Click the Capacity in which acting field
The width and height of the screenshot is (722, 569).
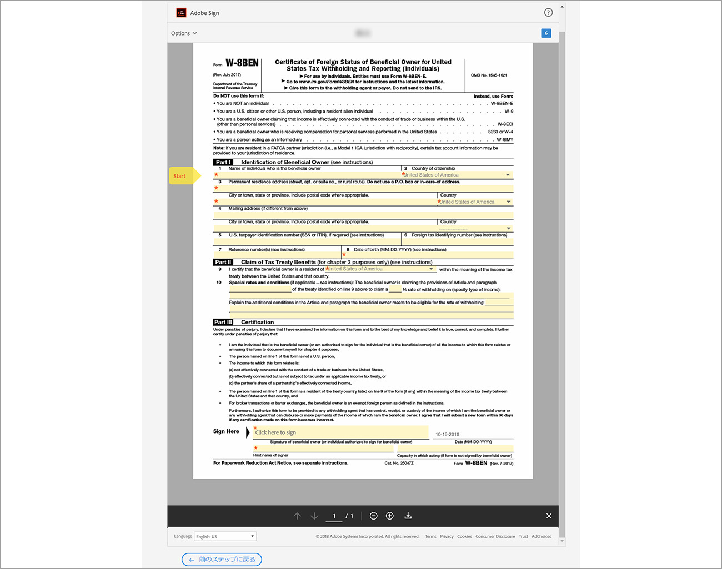click(x=455, y=449)
